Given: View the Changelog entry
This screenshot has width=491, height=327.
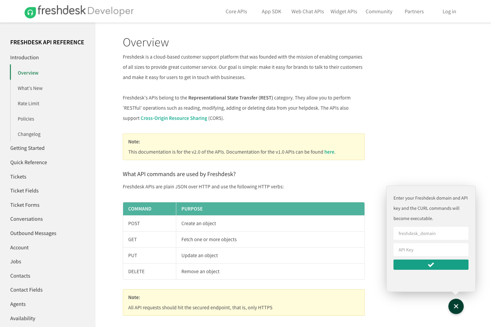Looking at the screenshot, I should 29,134.
